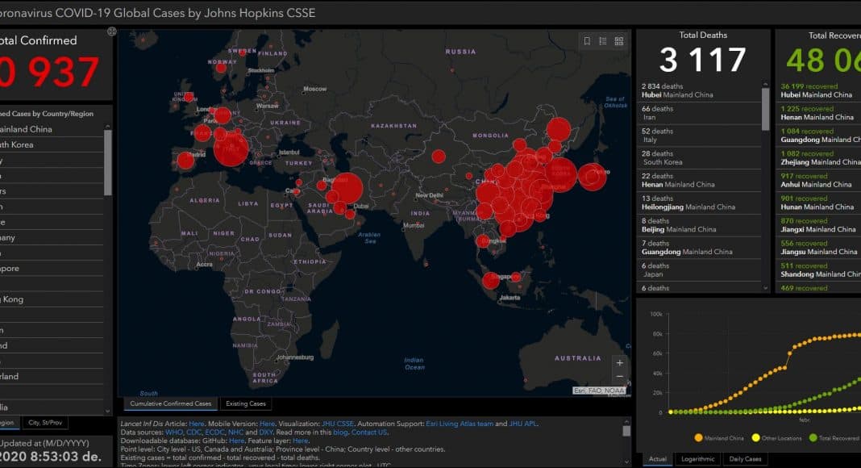Click the large red circle over Italy
The width and height of the screenshot is (861, 468).
click(231, 148)
